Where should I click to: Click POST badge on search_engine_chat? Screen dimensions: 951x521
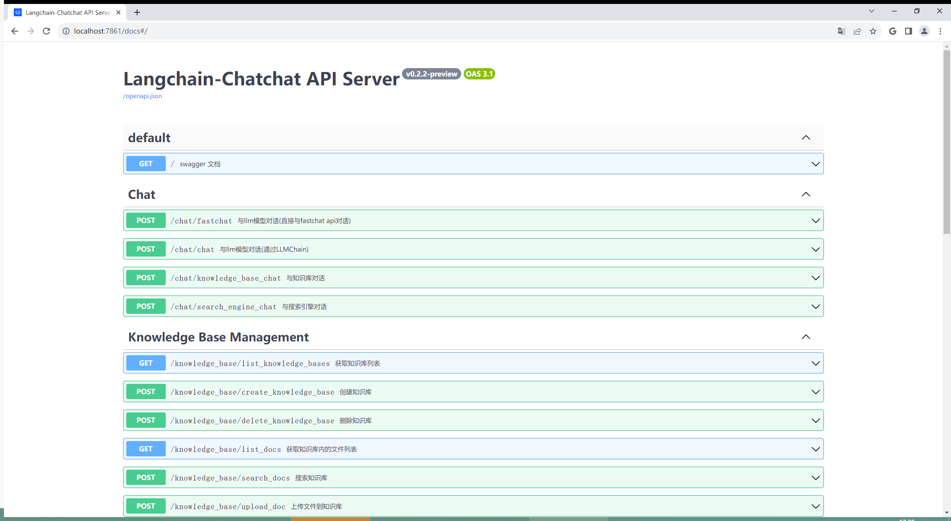click(x=146, y=306)
